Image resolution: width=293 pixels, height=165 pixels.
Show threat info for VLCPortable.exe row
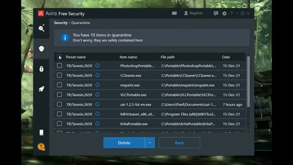click(x=98, y=95)
